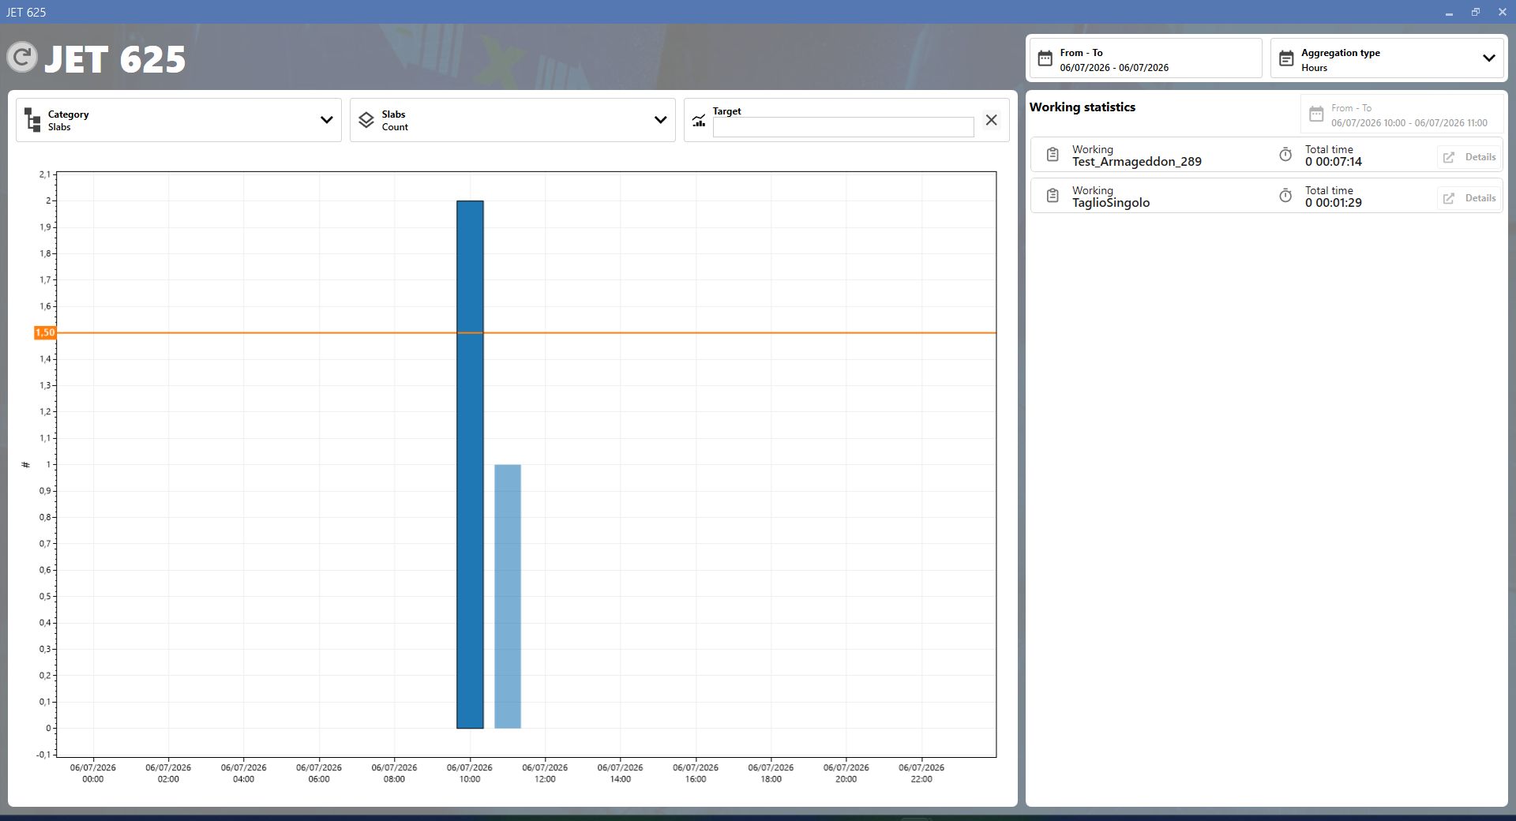Select the light blue bar at 11:00
Viewport: 1516px width, 821px height.
coord(508,596)
